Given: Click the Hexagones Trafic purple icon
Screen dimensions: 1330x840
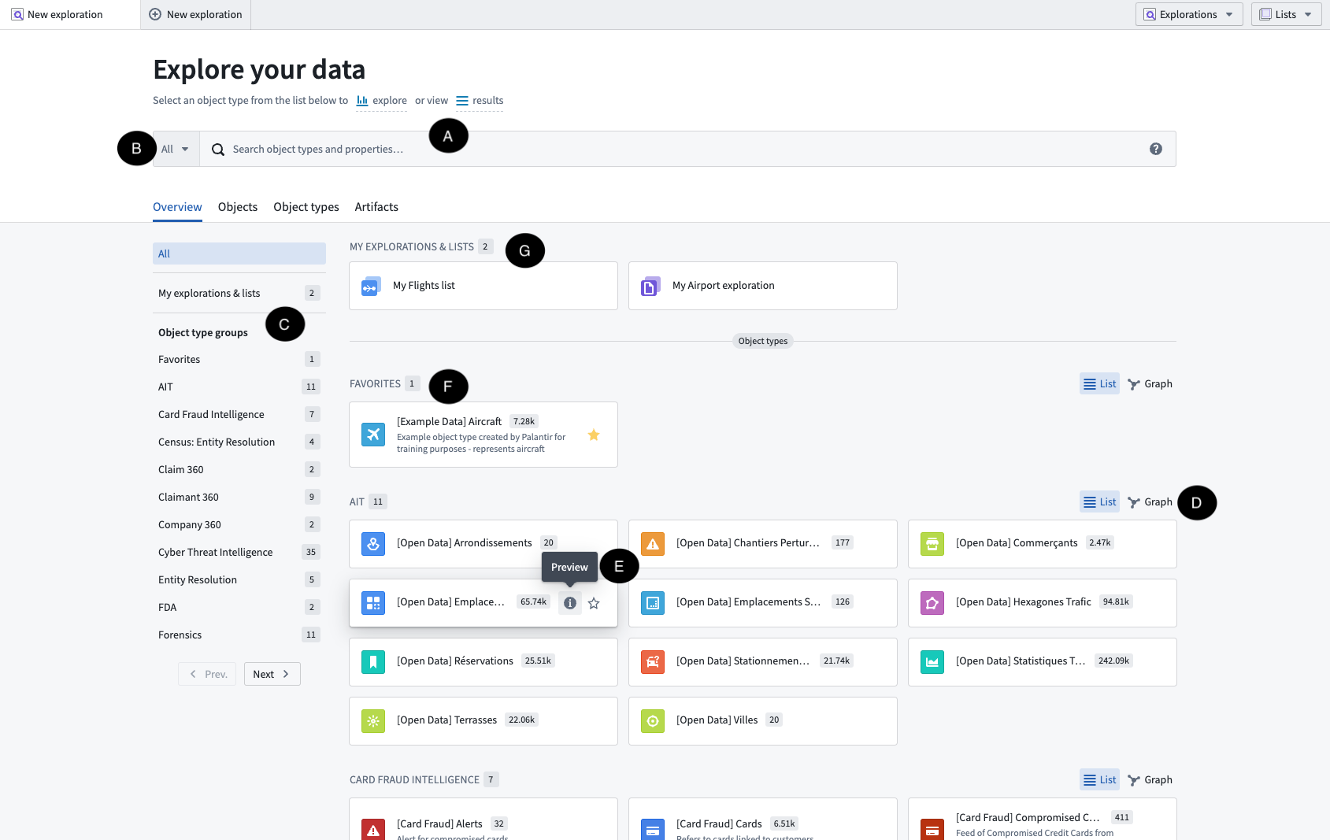Looking at the screenshot, I should pos(932,603).
